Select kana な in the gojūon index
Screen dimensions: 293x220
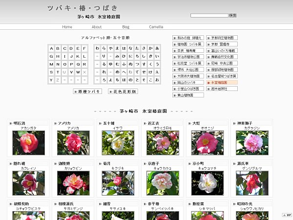pos(130,48)
